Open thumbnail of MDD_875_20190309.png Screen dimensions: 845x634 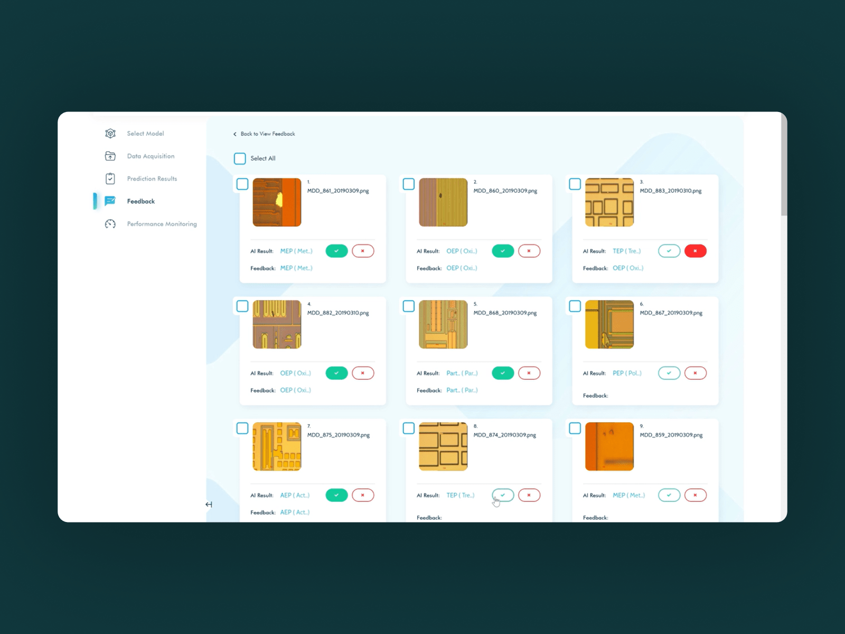277,446
